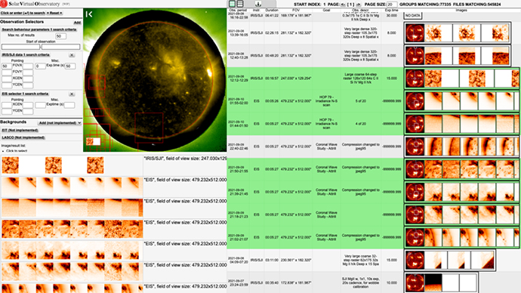
Task: Select the duration '00:16:57' cell
Action: pos(272,79)
